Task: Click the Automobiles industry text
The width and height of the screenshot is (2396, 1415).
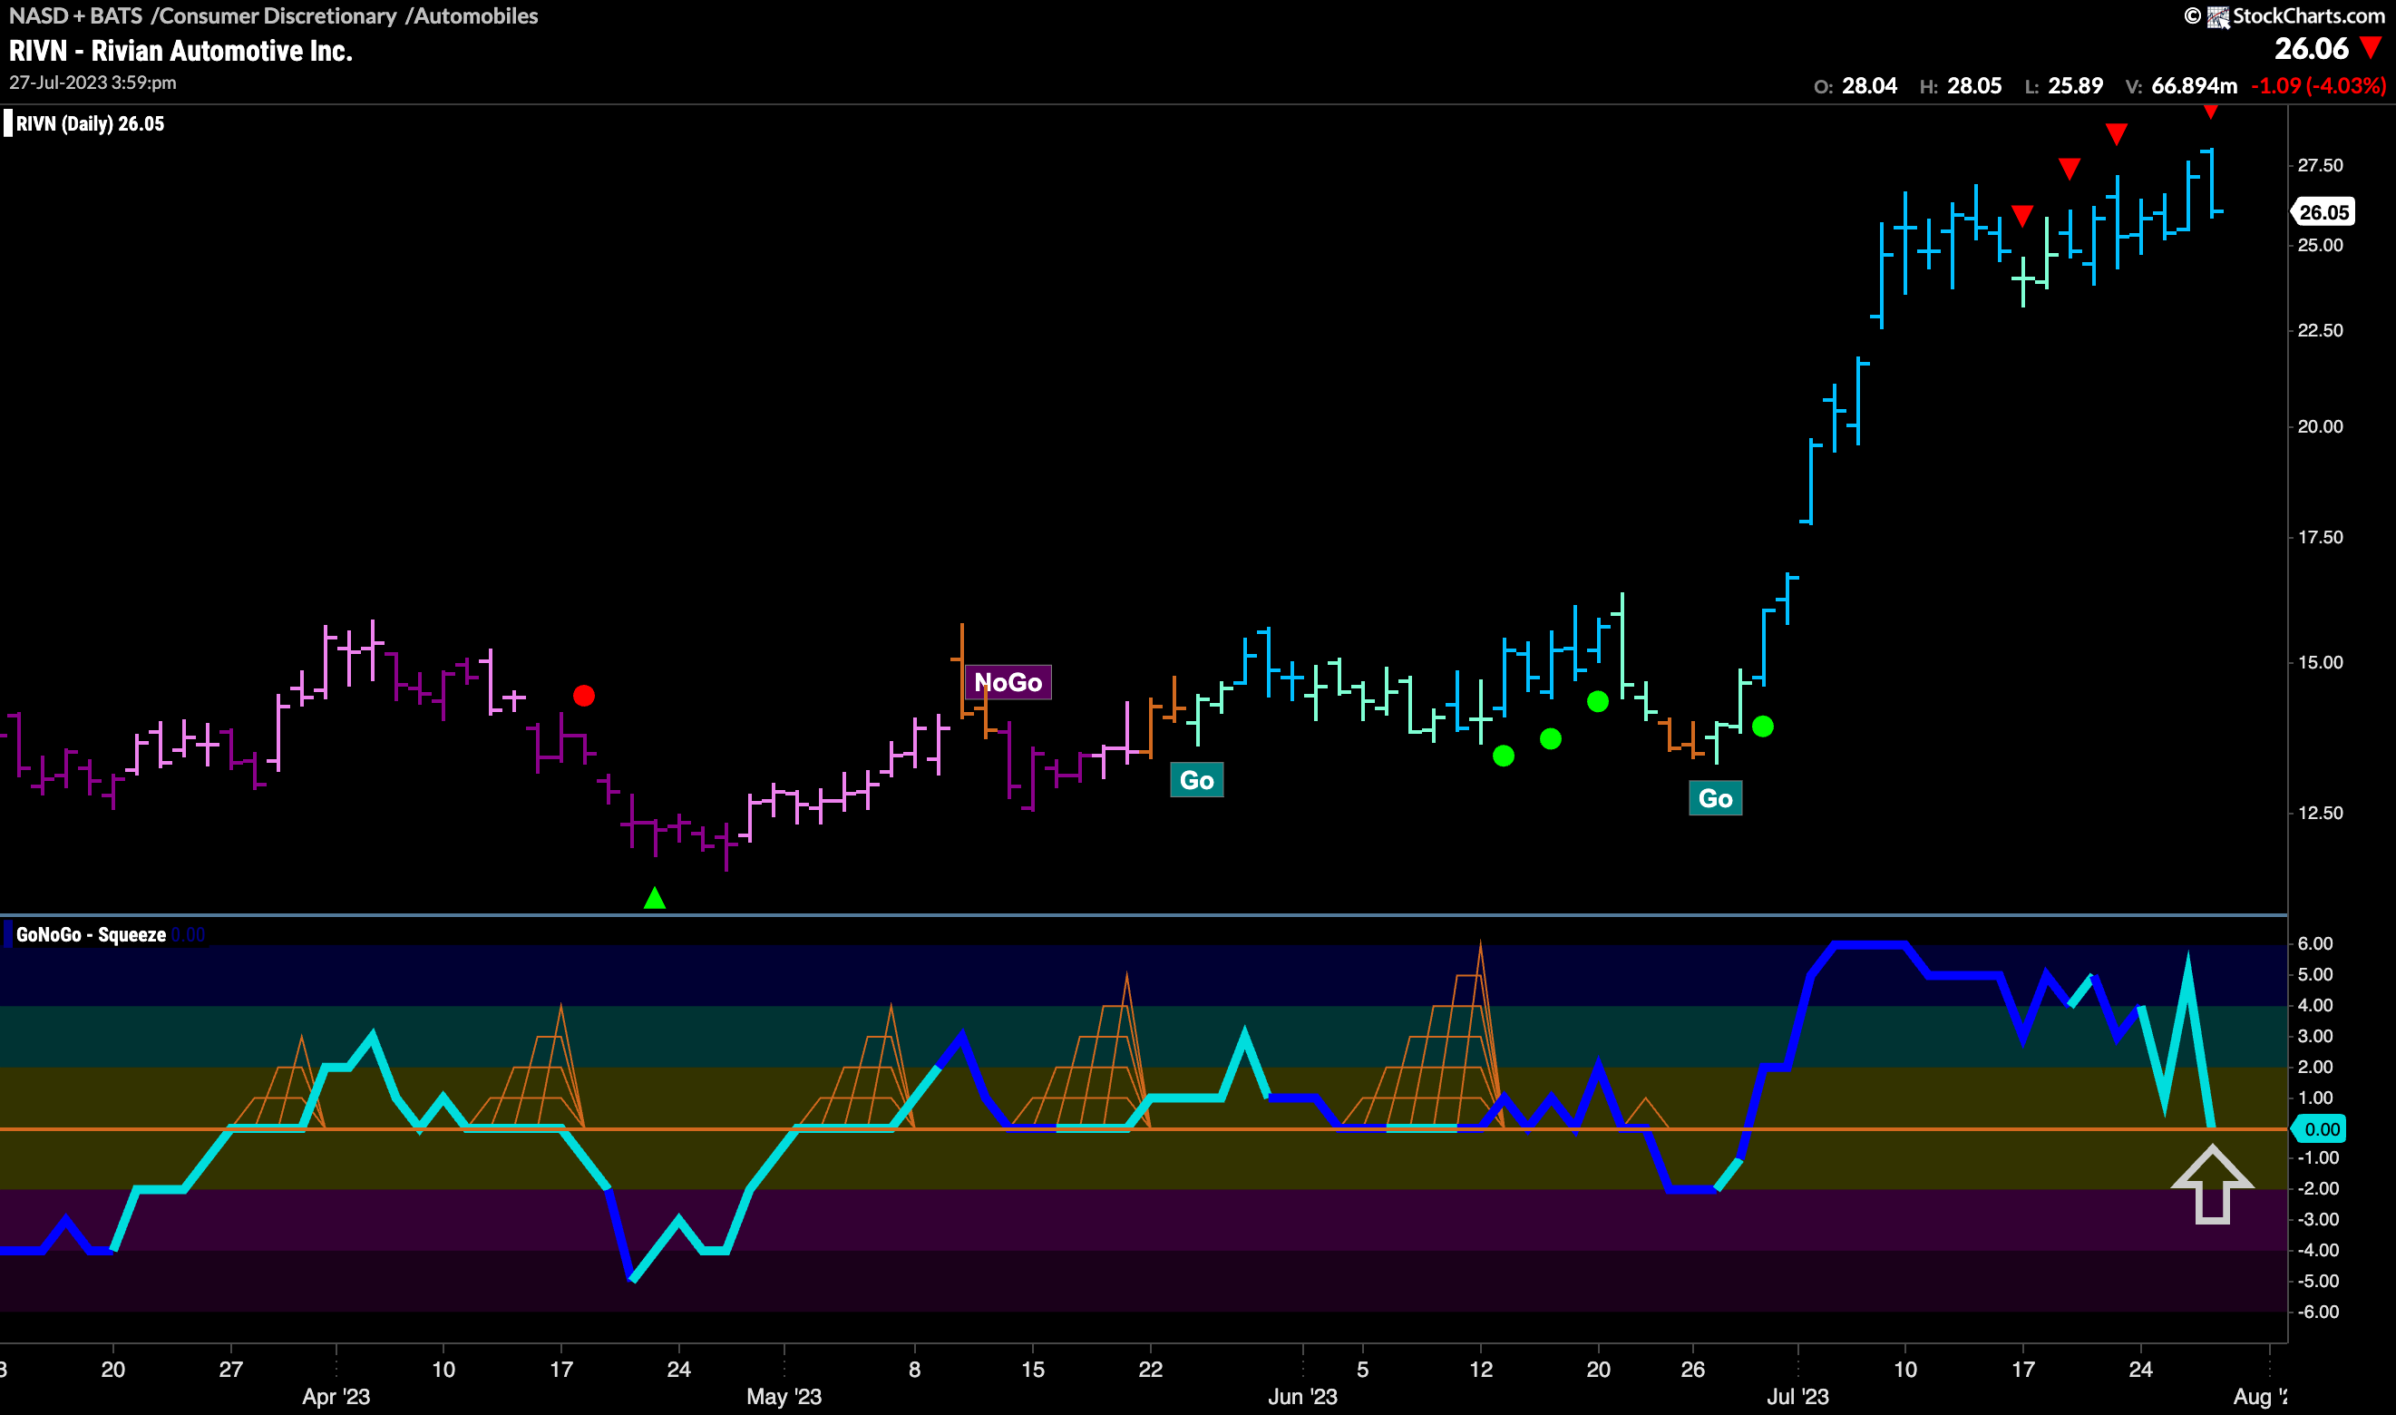Action: 475,15
